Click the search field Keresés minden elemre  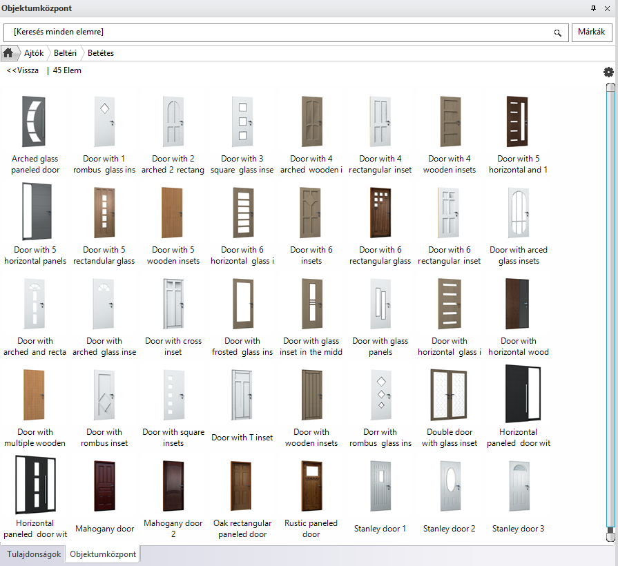tap(276, 32)
